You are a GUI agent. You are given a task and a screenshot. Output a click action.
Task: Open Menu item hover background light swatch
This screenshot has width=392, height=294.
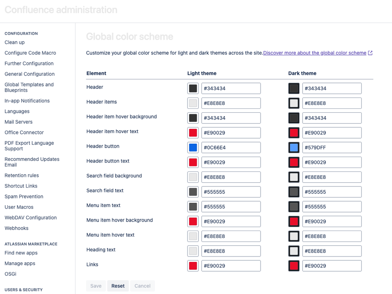(193, 221)
